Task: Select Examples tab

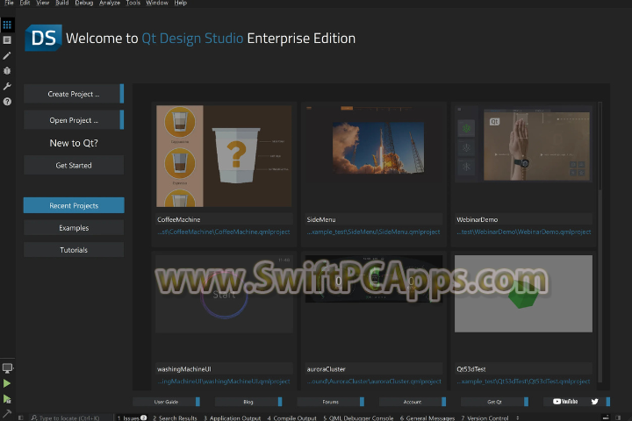Action: pos(74,228)
